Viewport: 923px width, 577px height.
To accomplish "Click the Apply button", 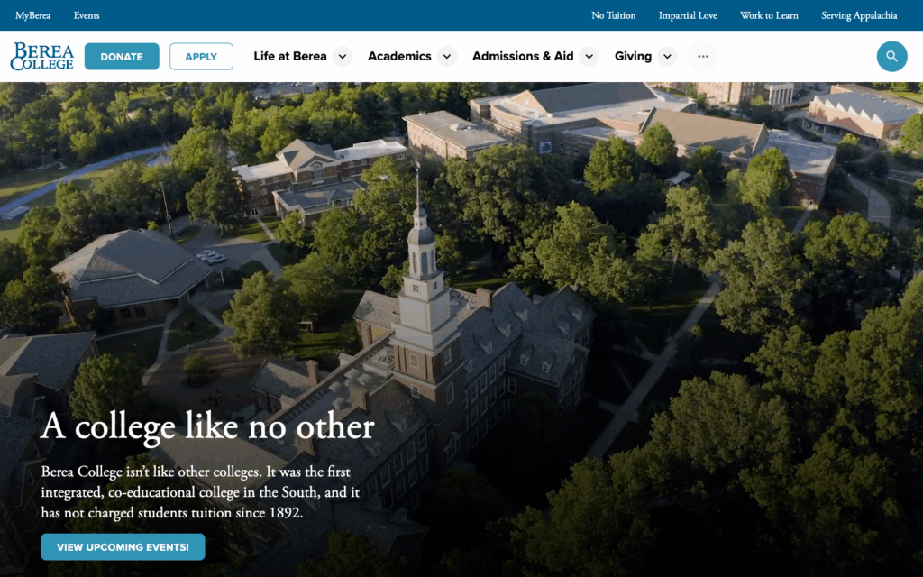I will (201, 57).
